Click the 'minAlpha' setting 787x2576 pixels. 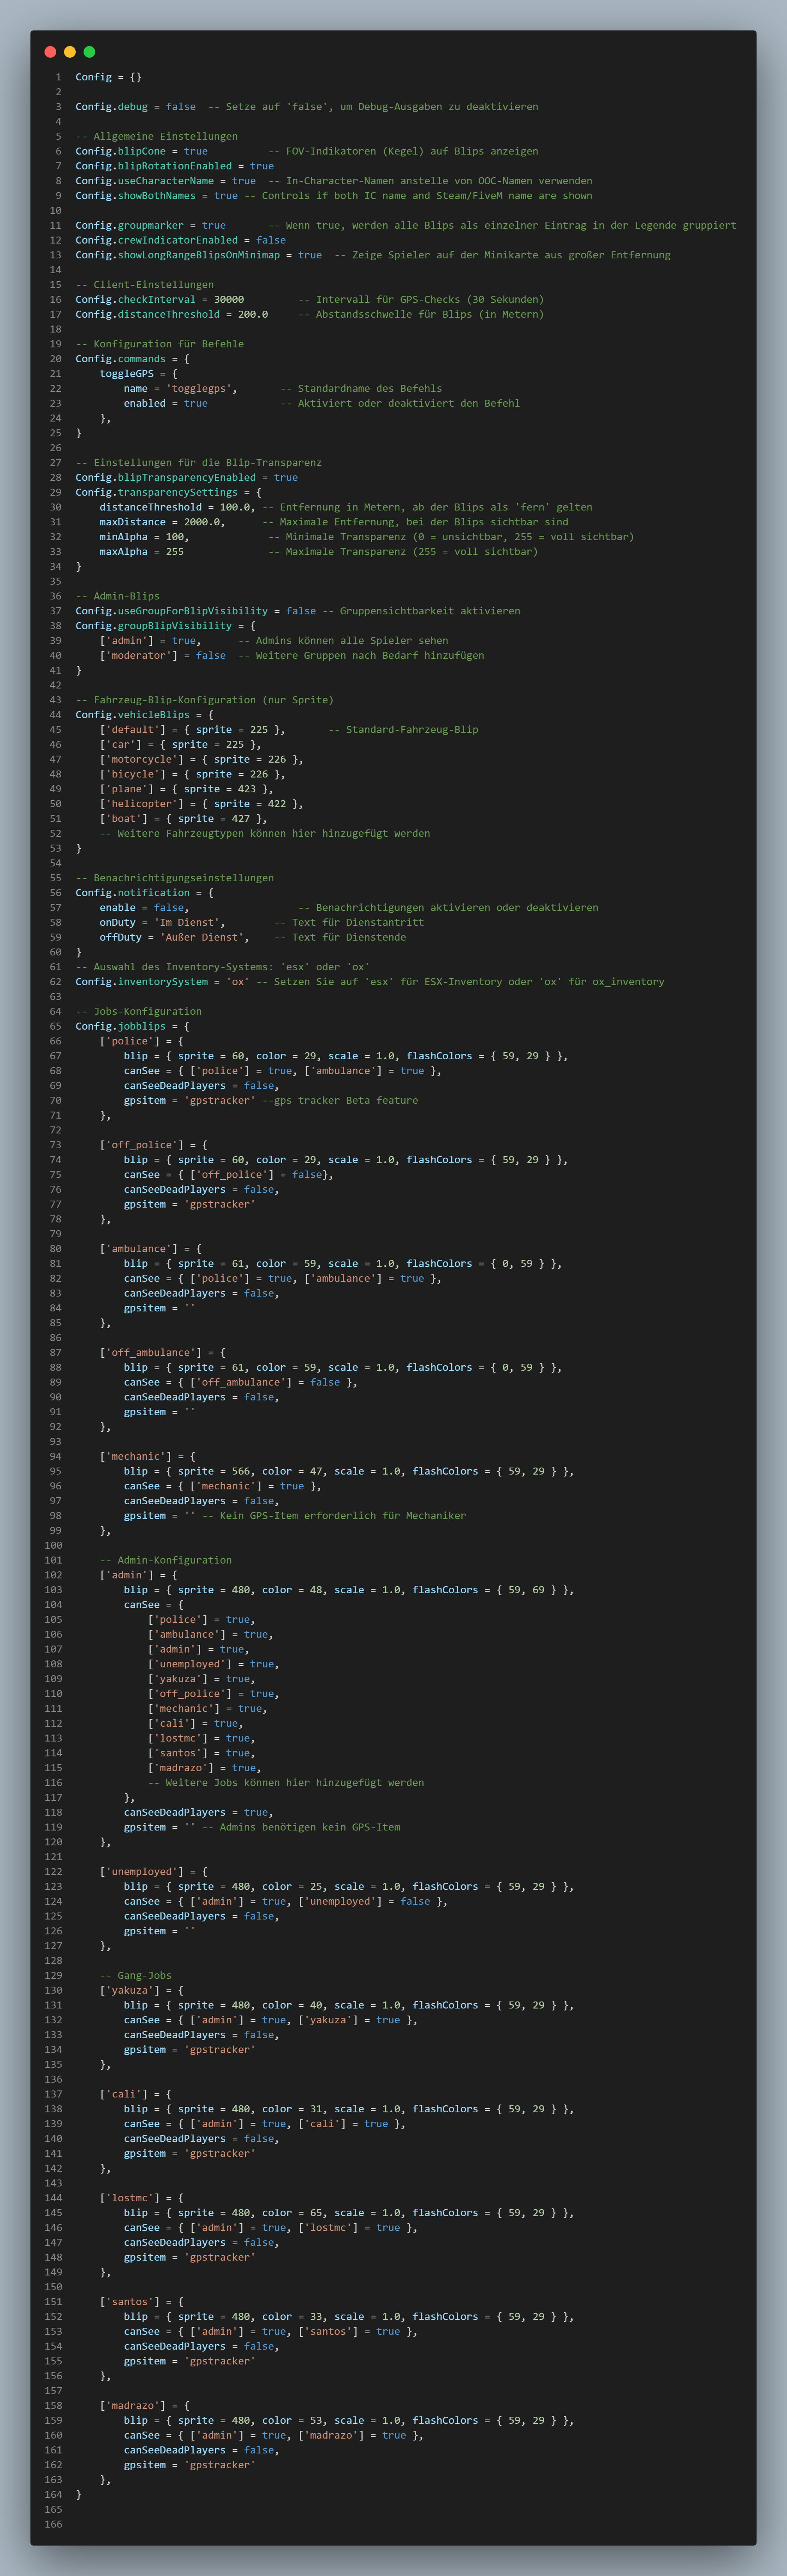click(124, 537)
